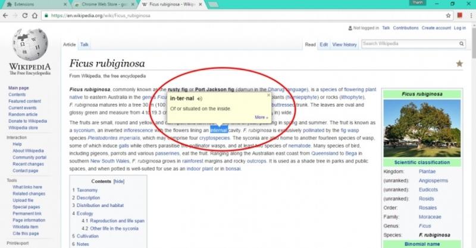Switch to the Extensions browser tab
This screenshot has height=248, width=476.
click(x=35, y=5)
